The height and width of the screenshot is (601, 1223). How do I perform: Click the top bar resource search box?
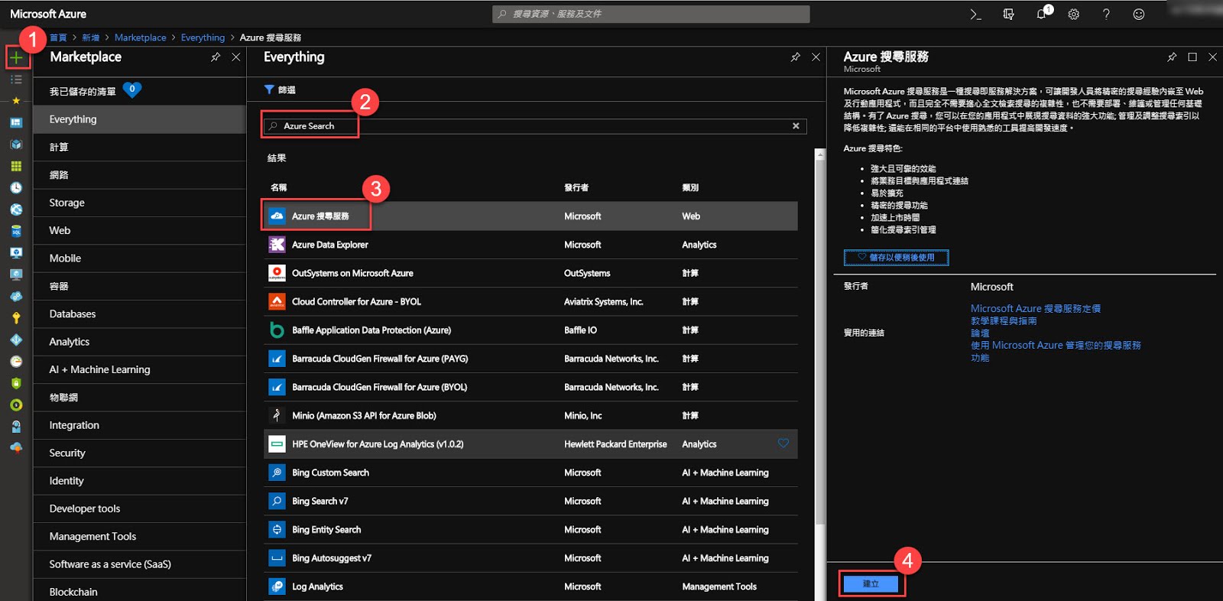click(x=651, y=14)
